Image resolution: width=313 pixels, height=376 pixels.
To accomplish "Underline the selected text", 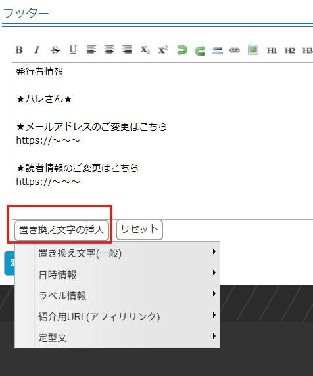I will pyautogui.click(x=73, y=50).
